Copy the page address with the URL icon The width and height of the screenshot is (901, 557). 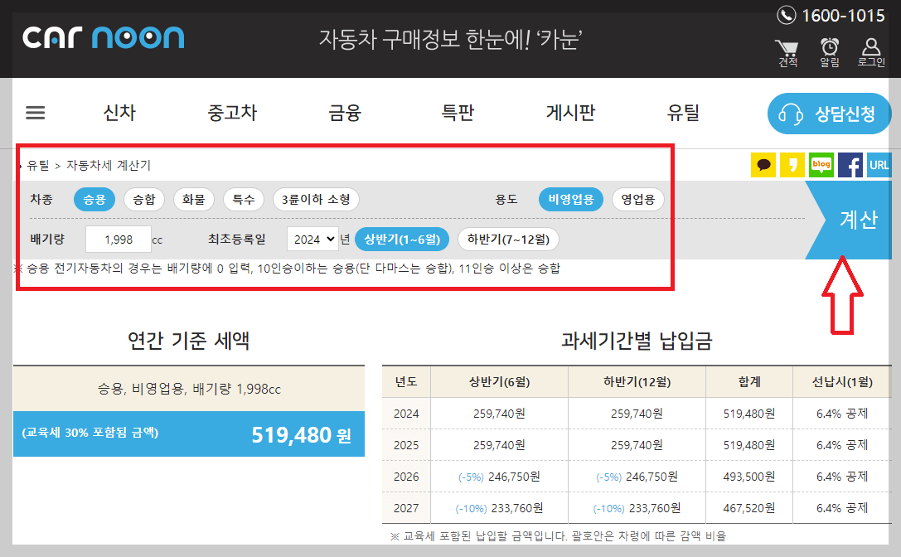[879, 165]
